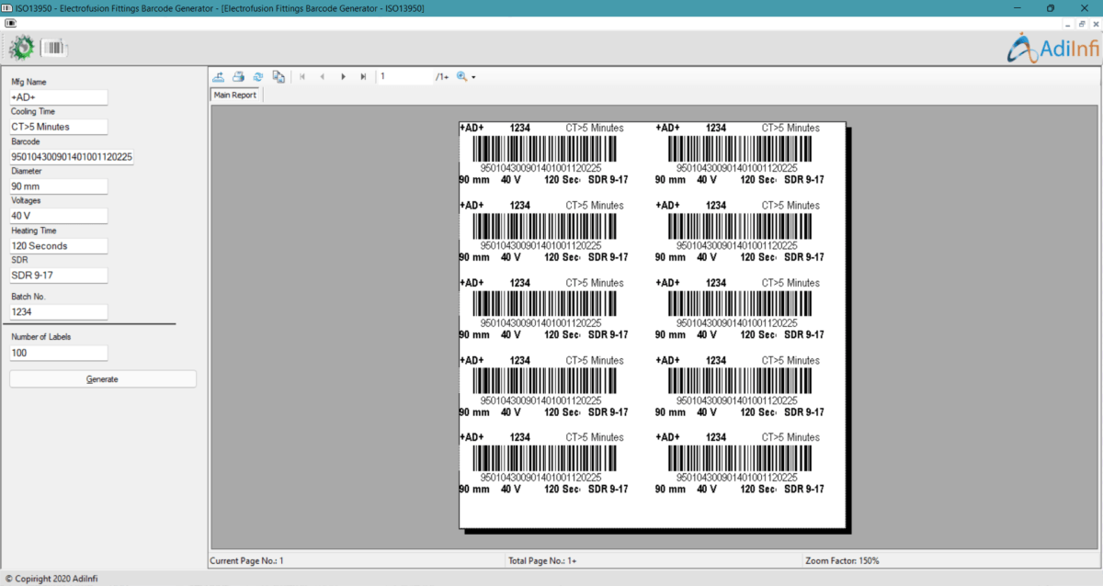Click the Voltages field showing 40 V
Viewport: 1103px width, 586px height.
pos(59,216)
